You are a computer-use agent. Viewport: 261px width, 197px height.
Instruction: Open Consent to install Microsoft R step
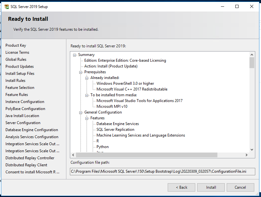(32, 172)
